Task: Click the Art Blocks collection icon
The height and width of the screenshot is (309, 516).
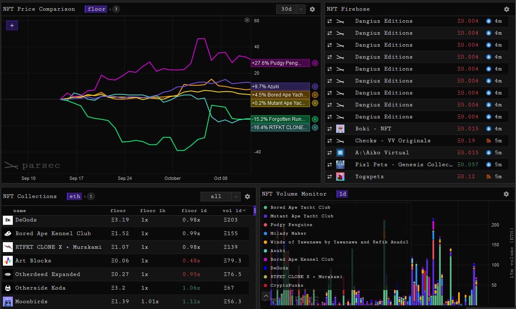Action: pyautogui.click(x=8, y=261)
